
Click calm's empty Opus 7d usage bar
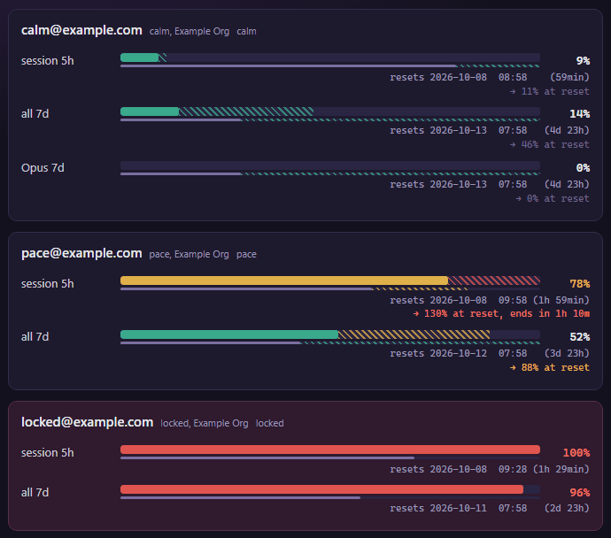coord(330,165)
